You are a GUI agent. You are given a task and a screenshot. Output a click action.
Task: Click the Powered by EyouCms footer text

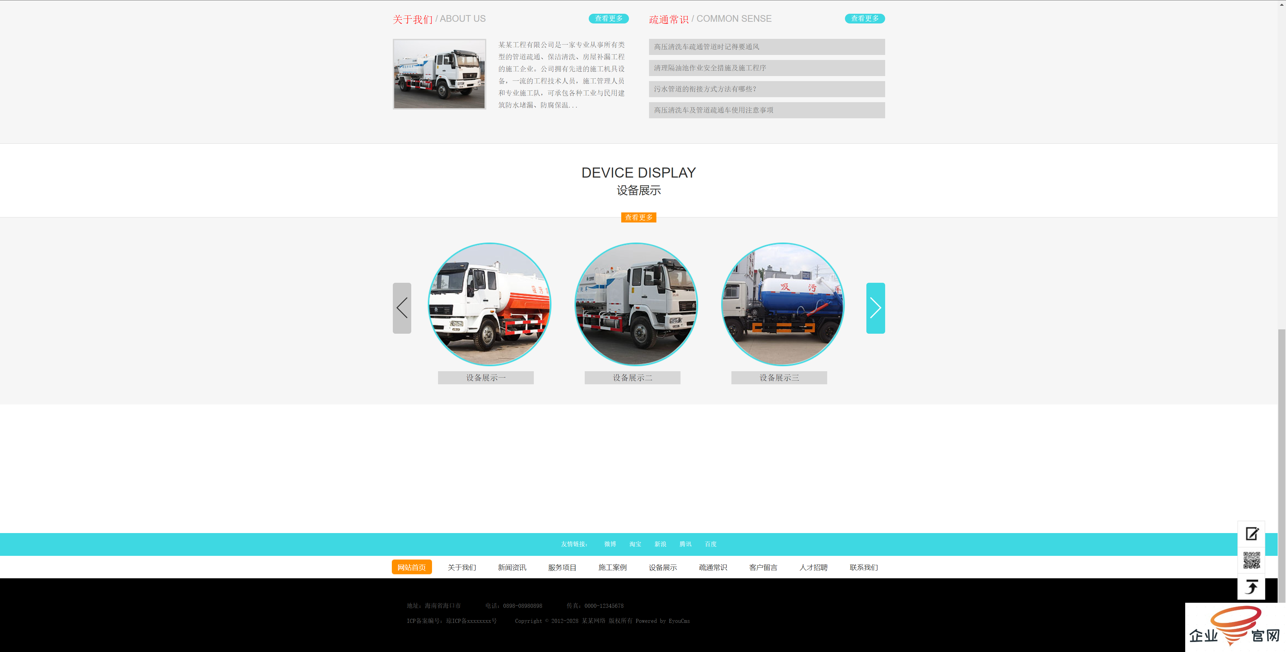coord(662,621)
